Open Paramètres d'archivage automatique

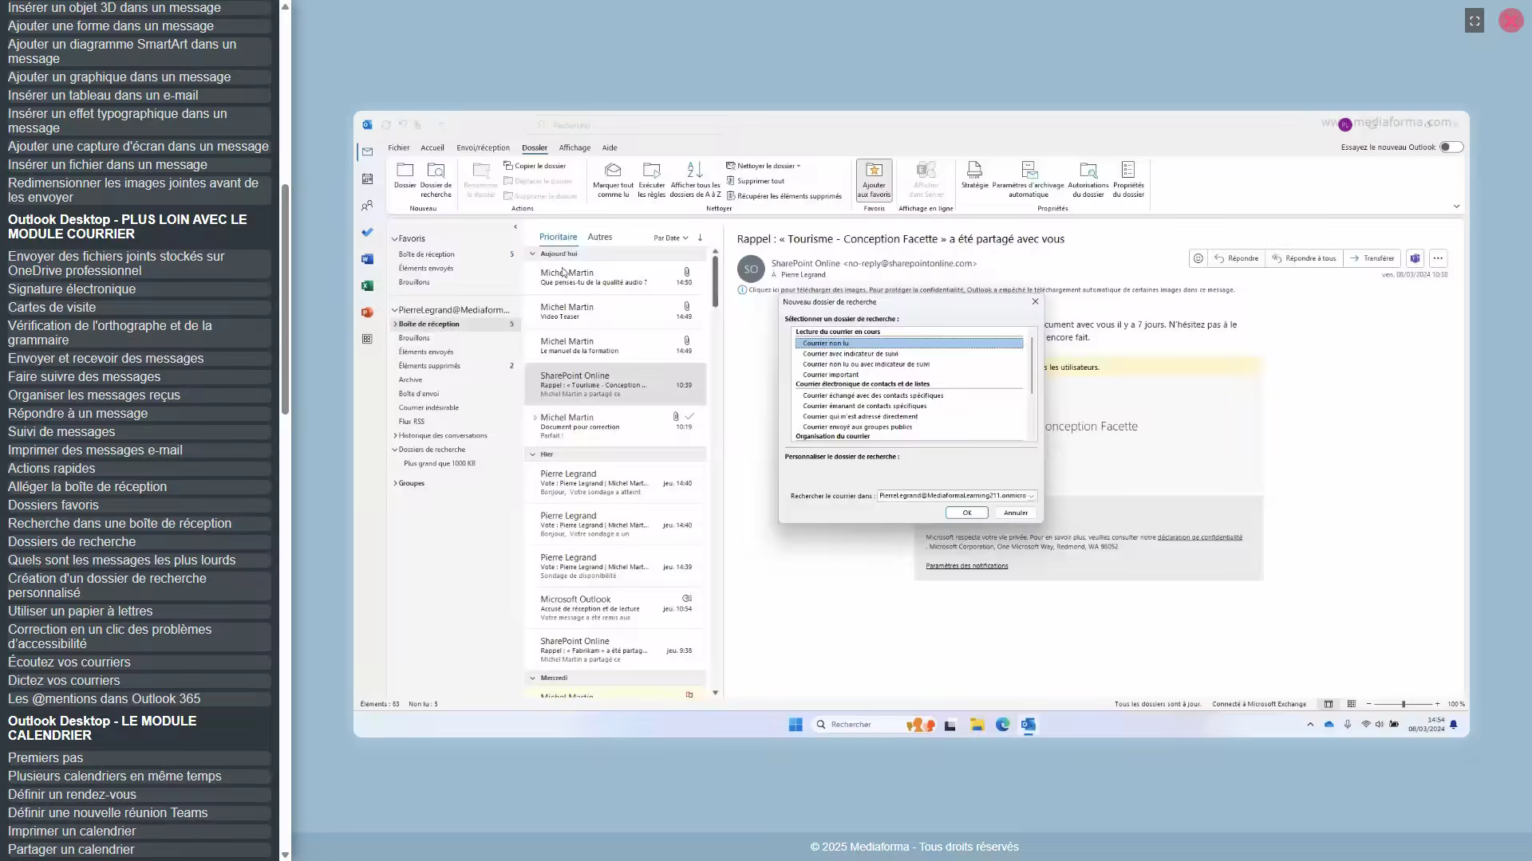click(1029, 180)
